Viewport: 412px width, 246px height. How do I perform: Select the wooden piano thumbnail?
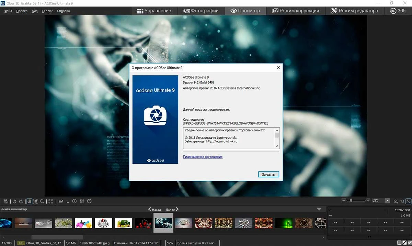23,223
